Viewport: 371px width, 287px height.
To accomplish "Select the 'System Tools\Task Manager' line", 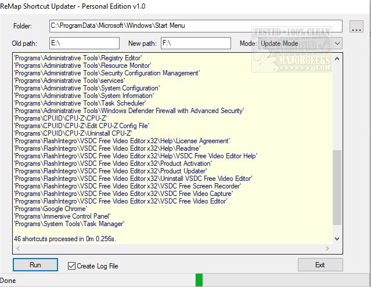I will click(69, 224).
